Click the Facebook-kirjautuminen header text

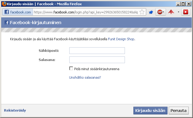[36, 23]
